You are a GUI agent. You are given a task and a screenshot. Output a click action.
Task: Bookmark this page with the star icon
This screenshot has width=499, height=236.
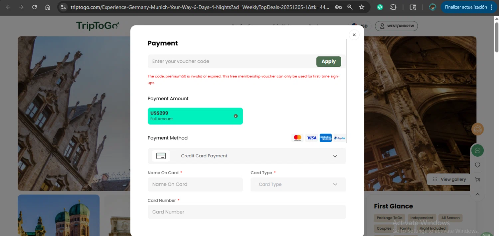pos(362,7)
